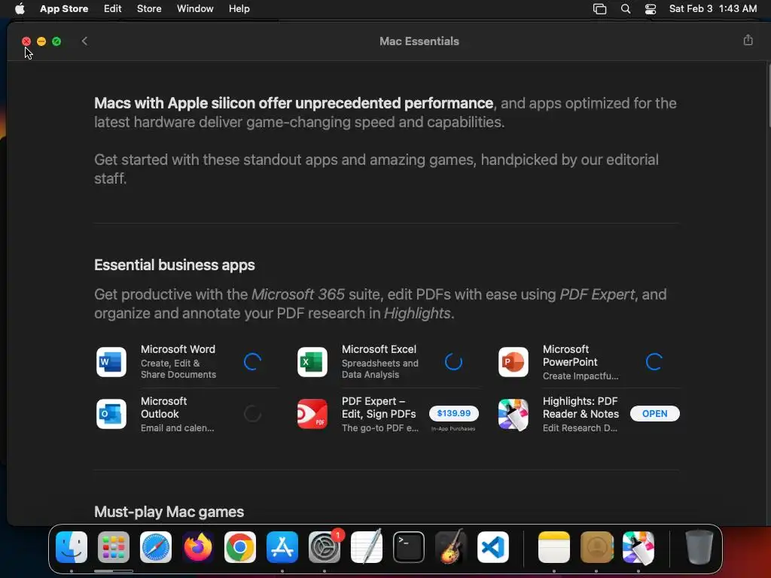This screenshot has width=771, height=578.
Task: Click the Microsoft Outlook loading spinner
Action: pyautogui.click(x=252, y=414)
